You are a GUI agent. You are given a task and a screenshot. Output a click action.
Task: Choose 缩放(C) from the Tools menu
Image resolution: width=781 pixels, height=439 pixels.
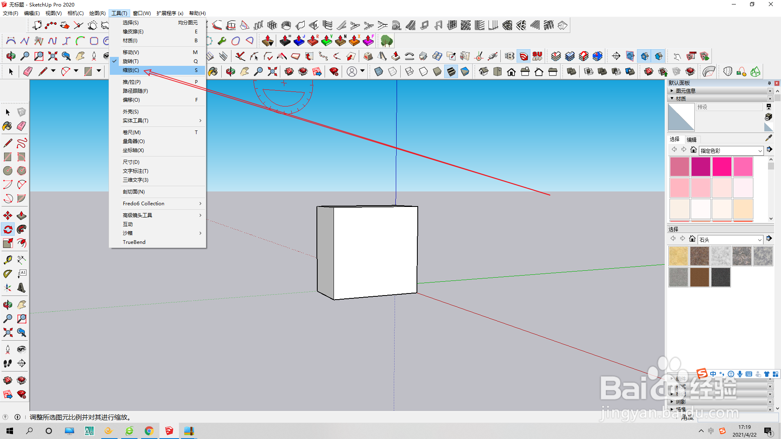[x=131, y=70]
